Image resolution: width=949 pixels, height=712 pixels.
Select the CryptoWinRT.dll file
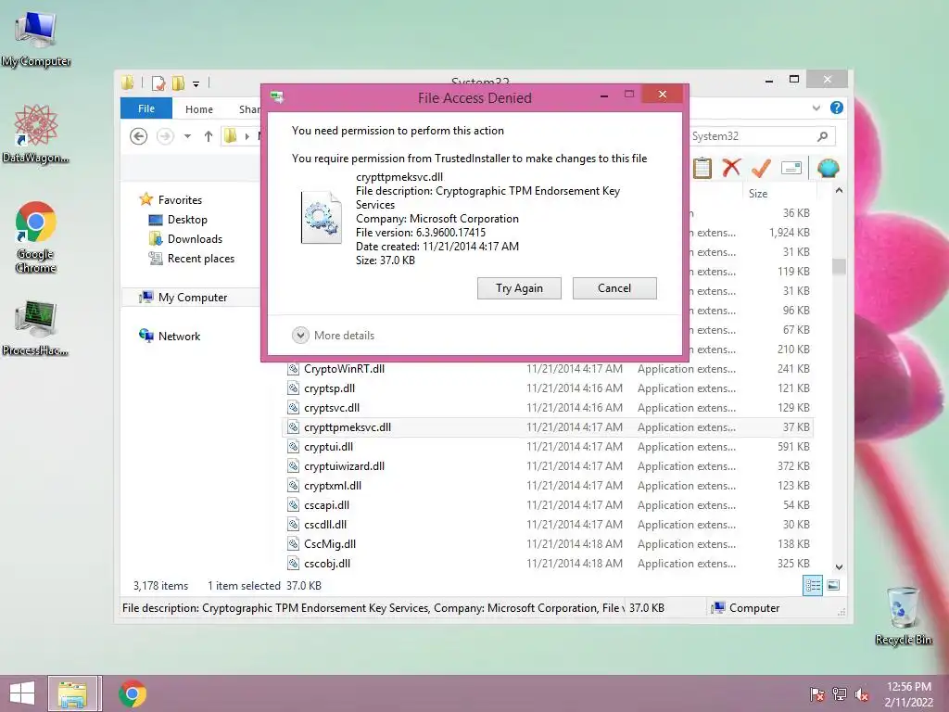547,369
